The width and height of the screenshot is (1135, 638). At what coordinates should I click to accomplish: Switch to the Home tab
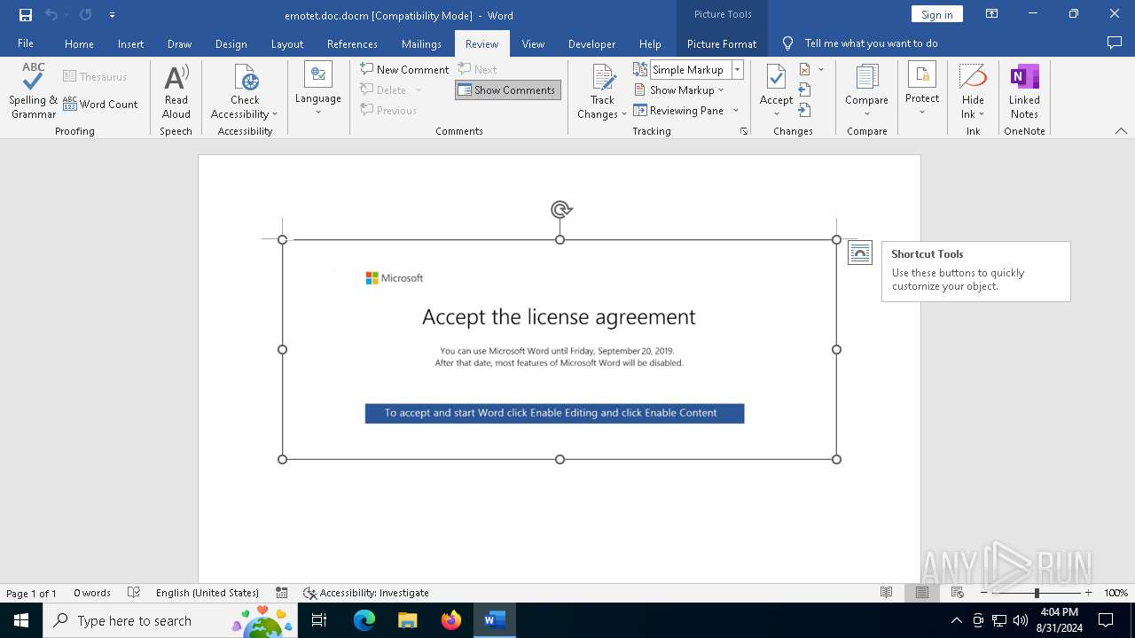[x=79, y=43]
